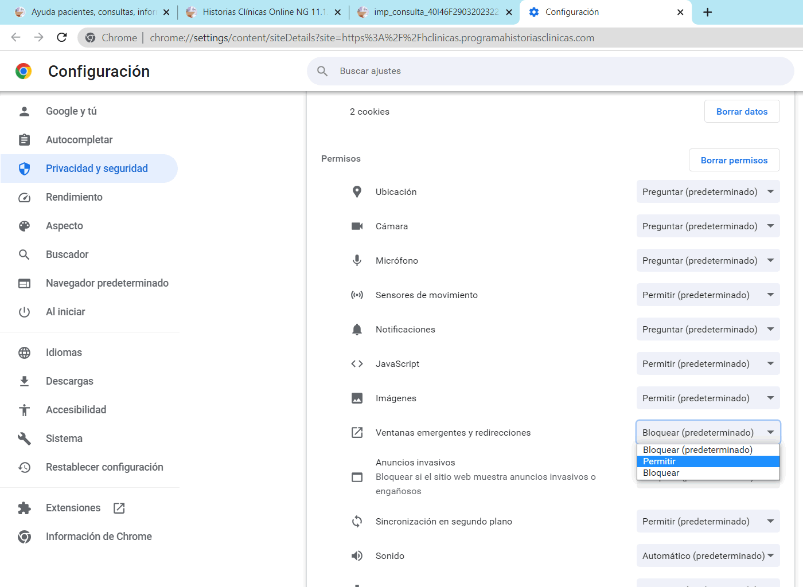Click the Ubicación location pin icon
Image resolution: width=803 pixels, height=587 pixels.
coord(357,191)
